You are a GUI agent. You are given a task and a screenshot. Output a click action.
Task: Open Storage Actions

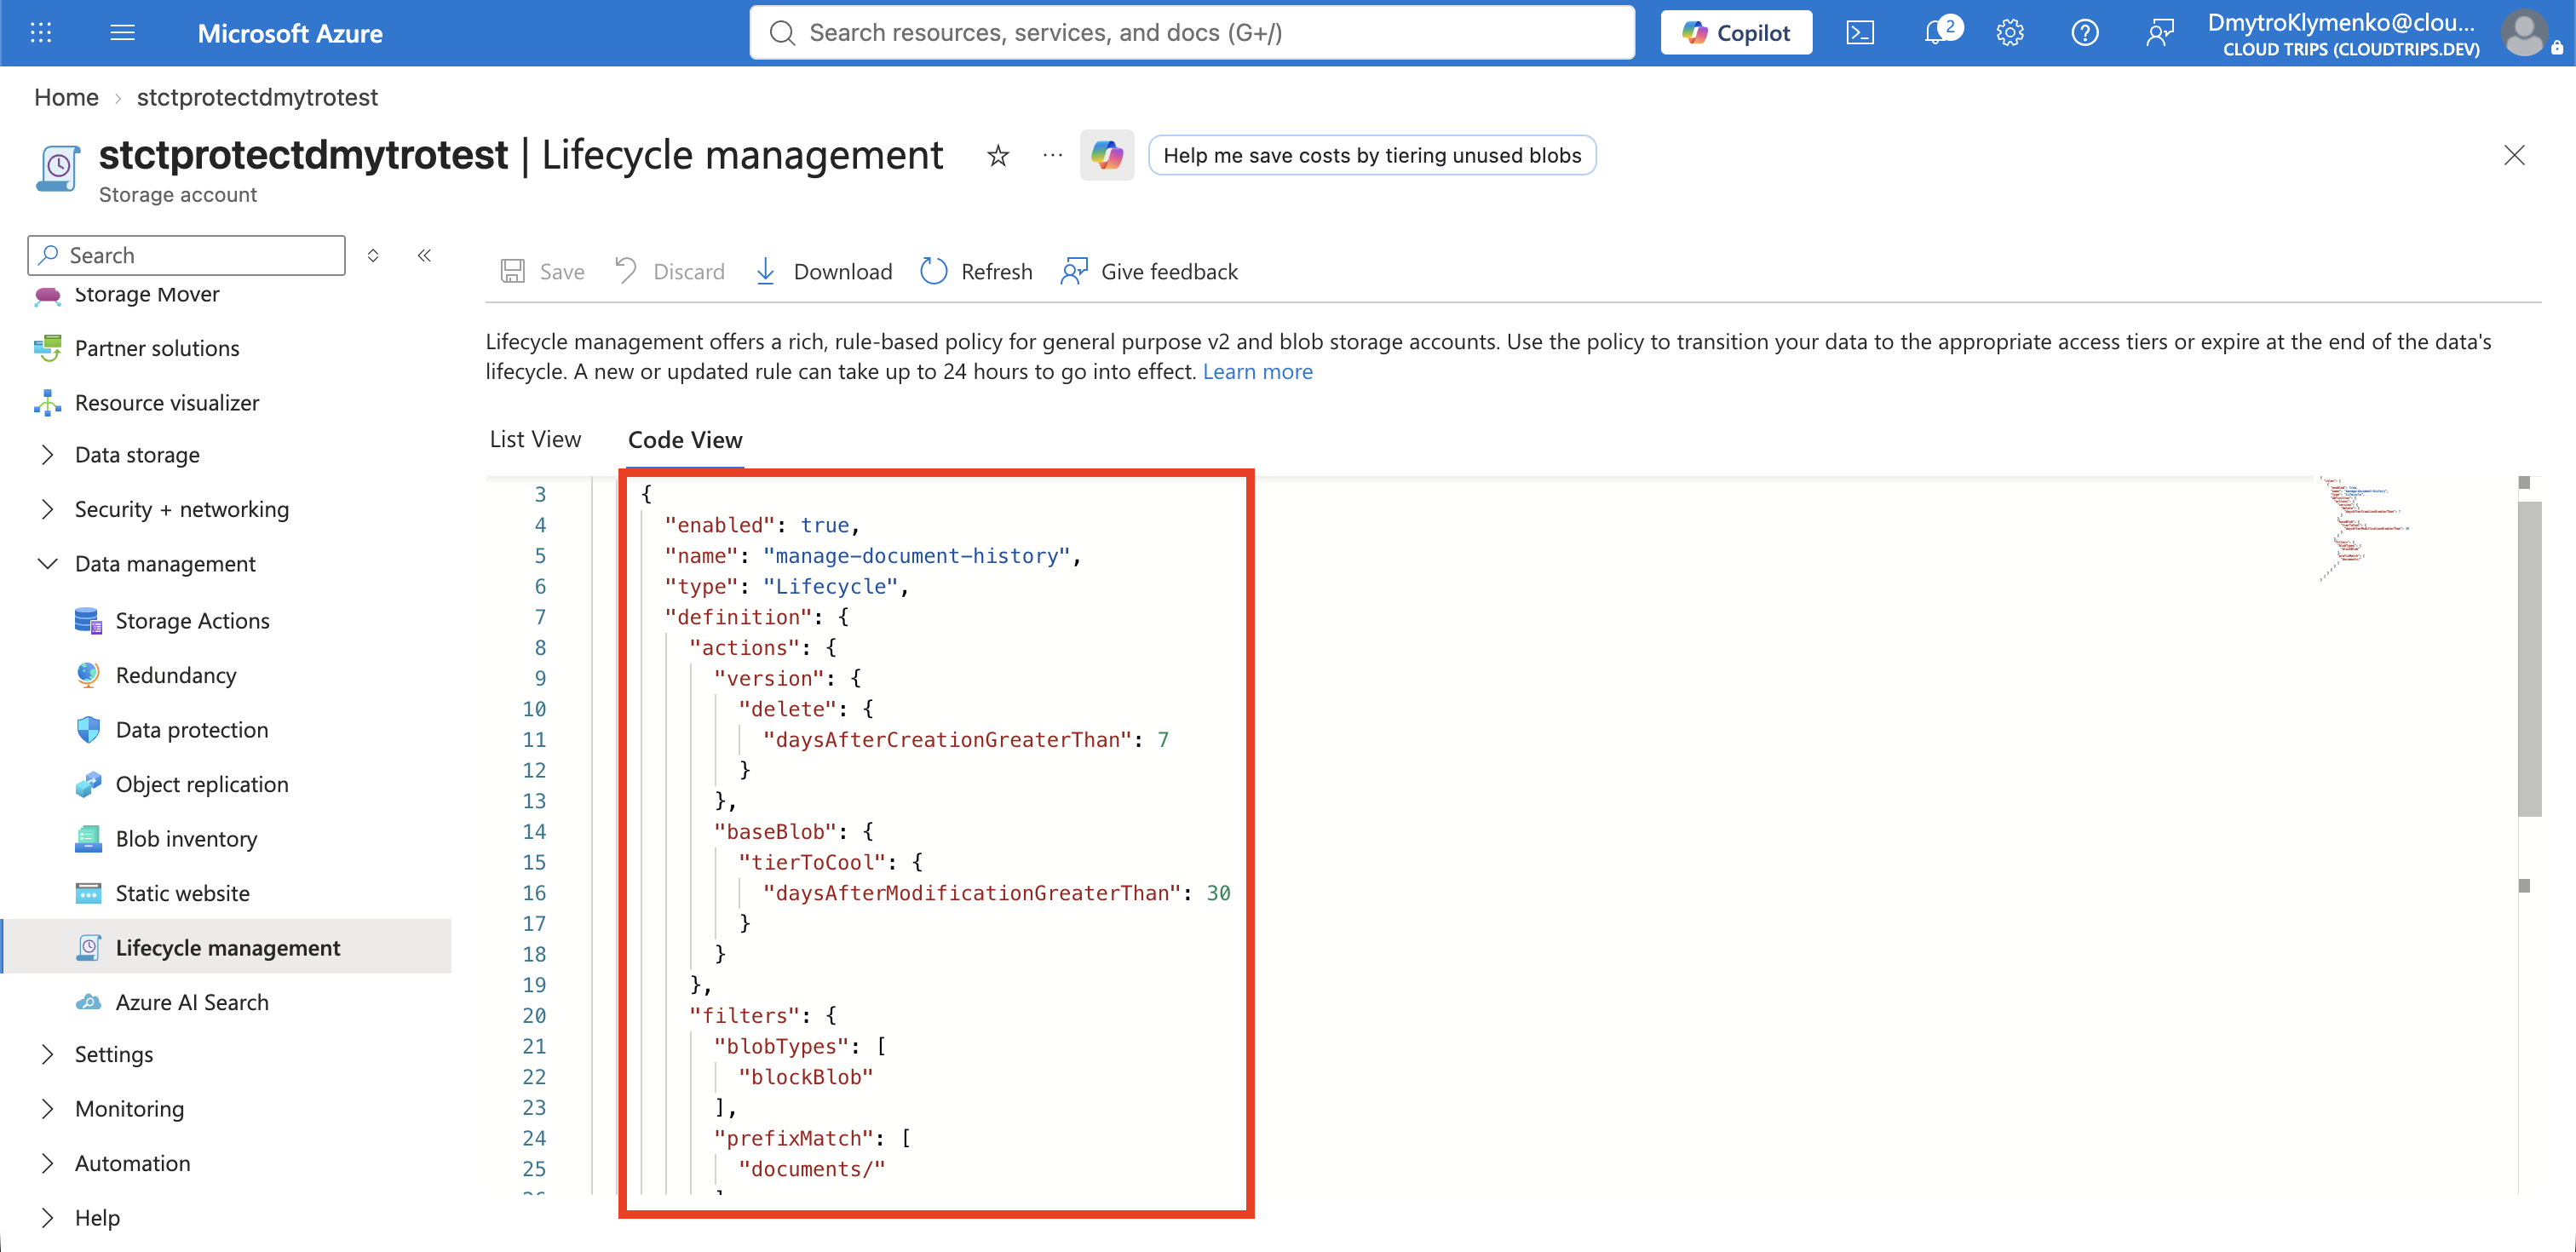pyautogui.click(x=192, y=620)
